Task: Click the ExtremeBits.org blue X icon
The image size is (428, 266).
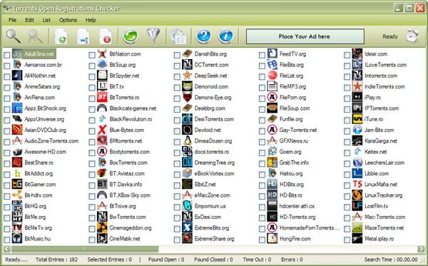Action: [187, 227]
